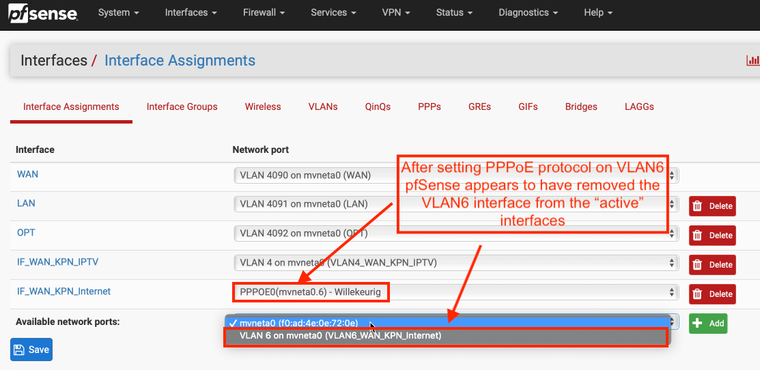Open the WAN network port dropdown
The width and height of the screenshot is (760, 370).
(x=456, y=176)
